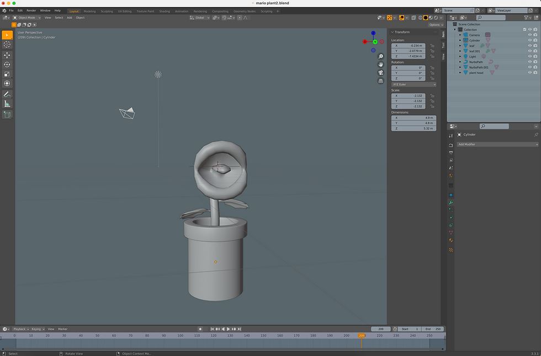Activate the Select Box tool

(7, 35)
